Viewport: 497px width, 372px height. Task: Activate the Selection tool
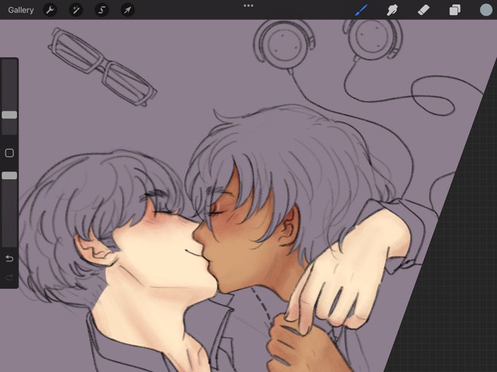coord(102,10)
